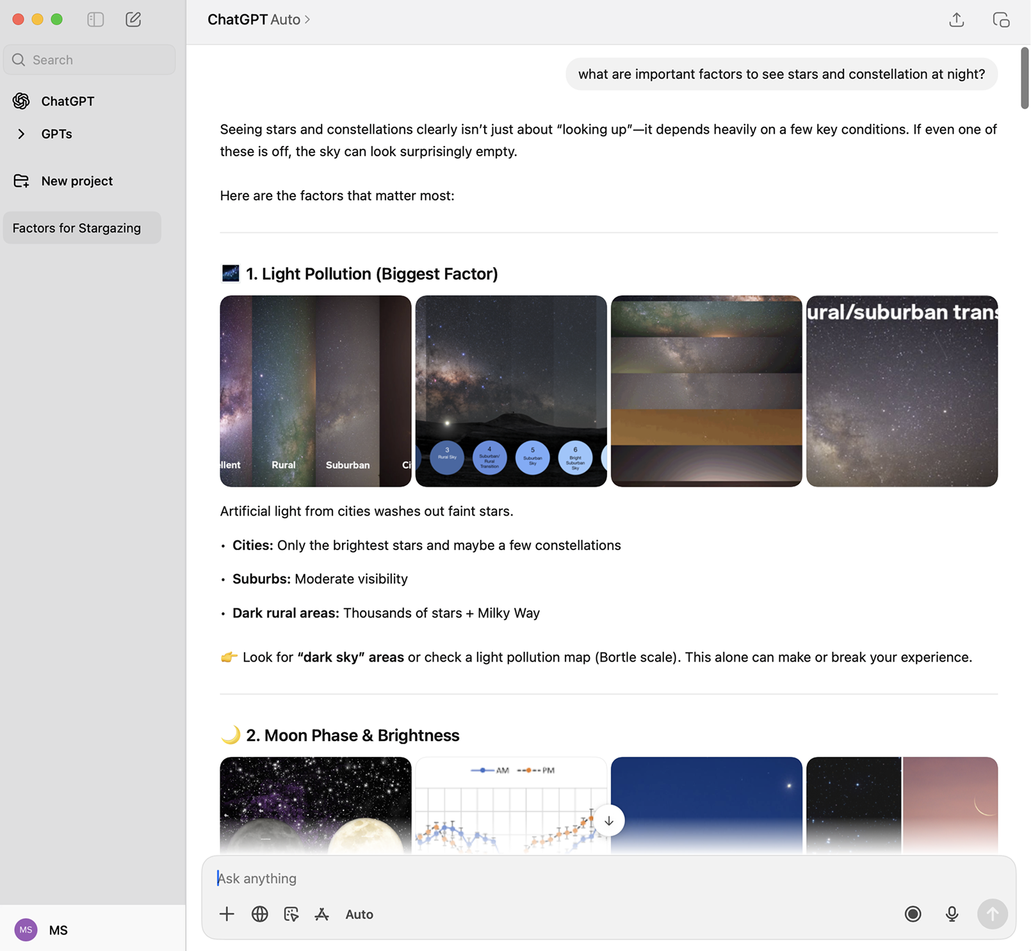Toggle the sidebar with the panel icon
Screen dimensions: 1031x951
tap(95, 19)
